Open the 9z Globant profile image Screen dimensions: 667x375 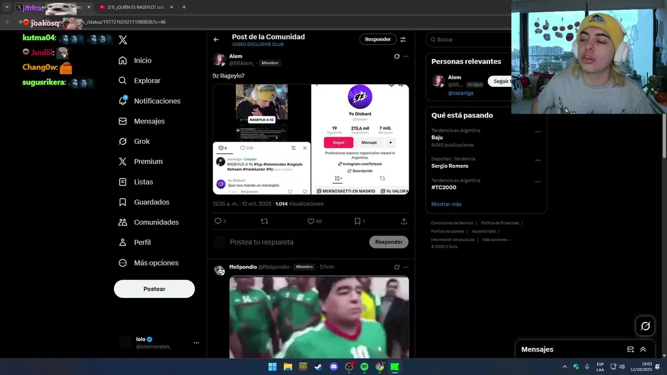coord(360,139)
